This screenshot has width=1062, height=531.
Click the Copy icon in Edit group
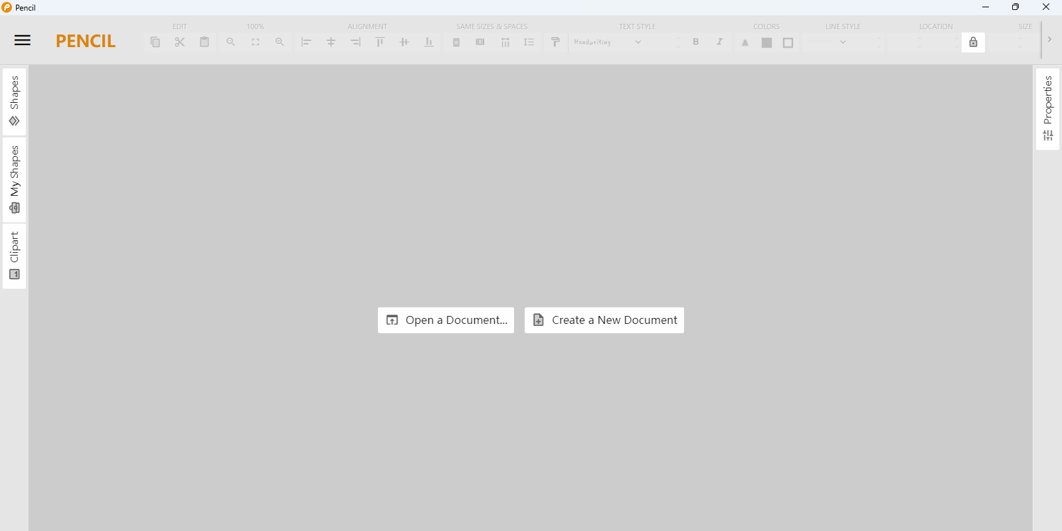pyautogui.click(x=155, y=42)
